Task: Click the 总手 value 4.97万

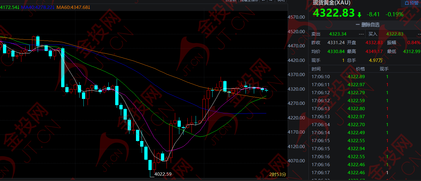Action: 376,60
